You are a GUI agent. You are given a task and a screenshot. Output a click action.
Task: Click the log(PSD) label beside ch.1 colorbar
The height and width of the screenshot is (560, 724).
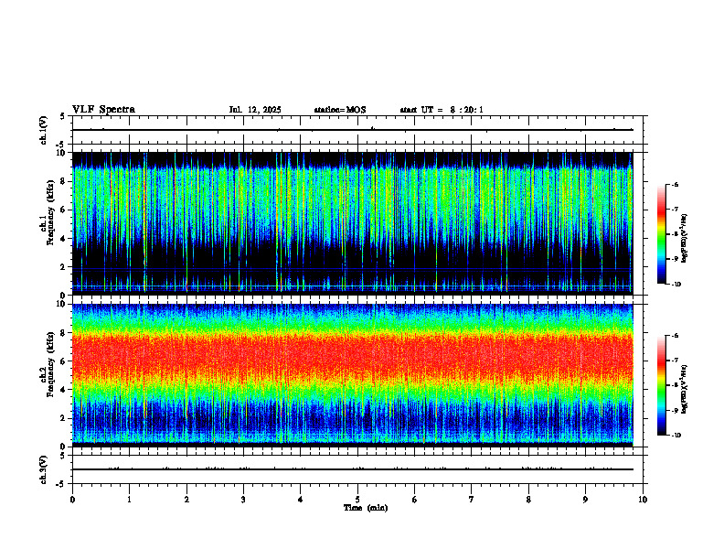685,238
